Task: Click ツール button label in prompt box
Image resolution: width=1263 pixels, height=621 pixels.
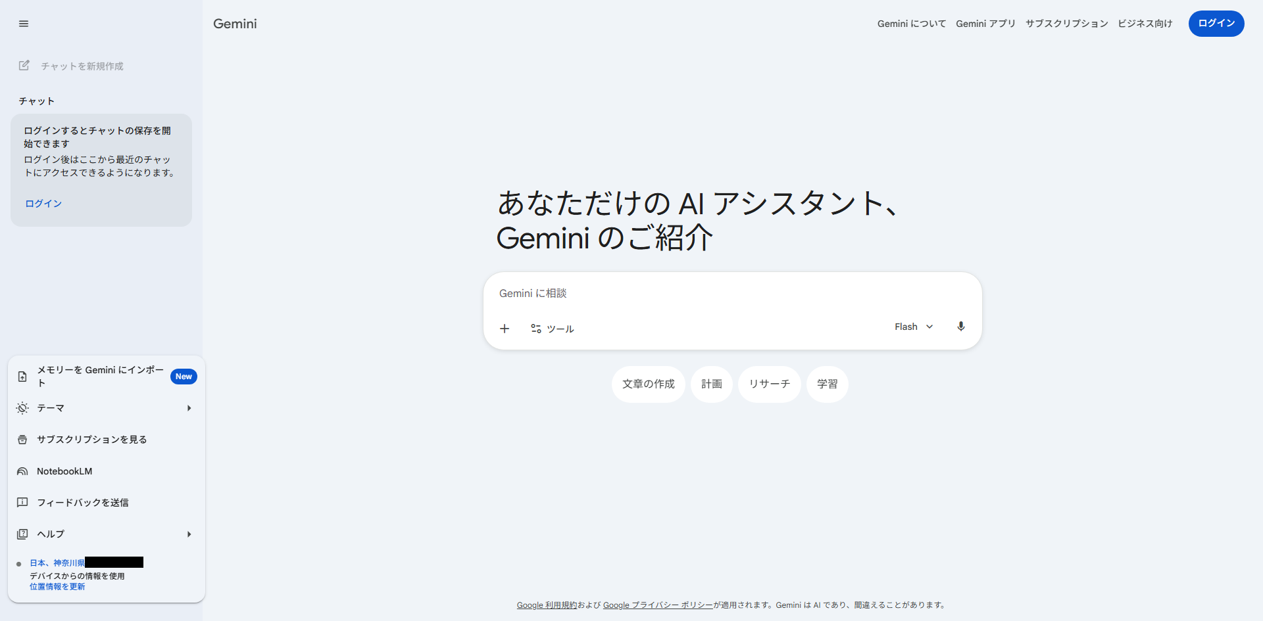Action: (x=560, y=329)
